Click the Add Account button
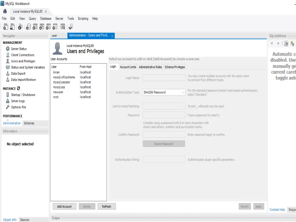The height and width of the screenshot is (222, 296). pos(64,206)
